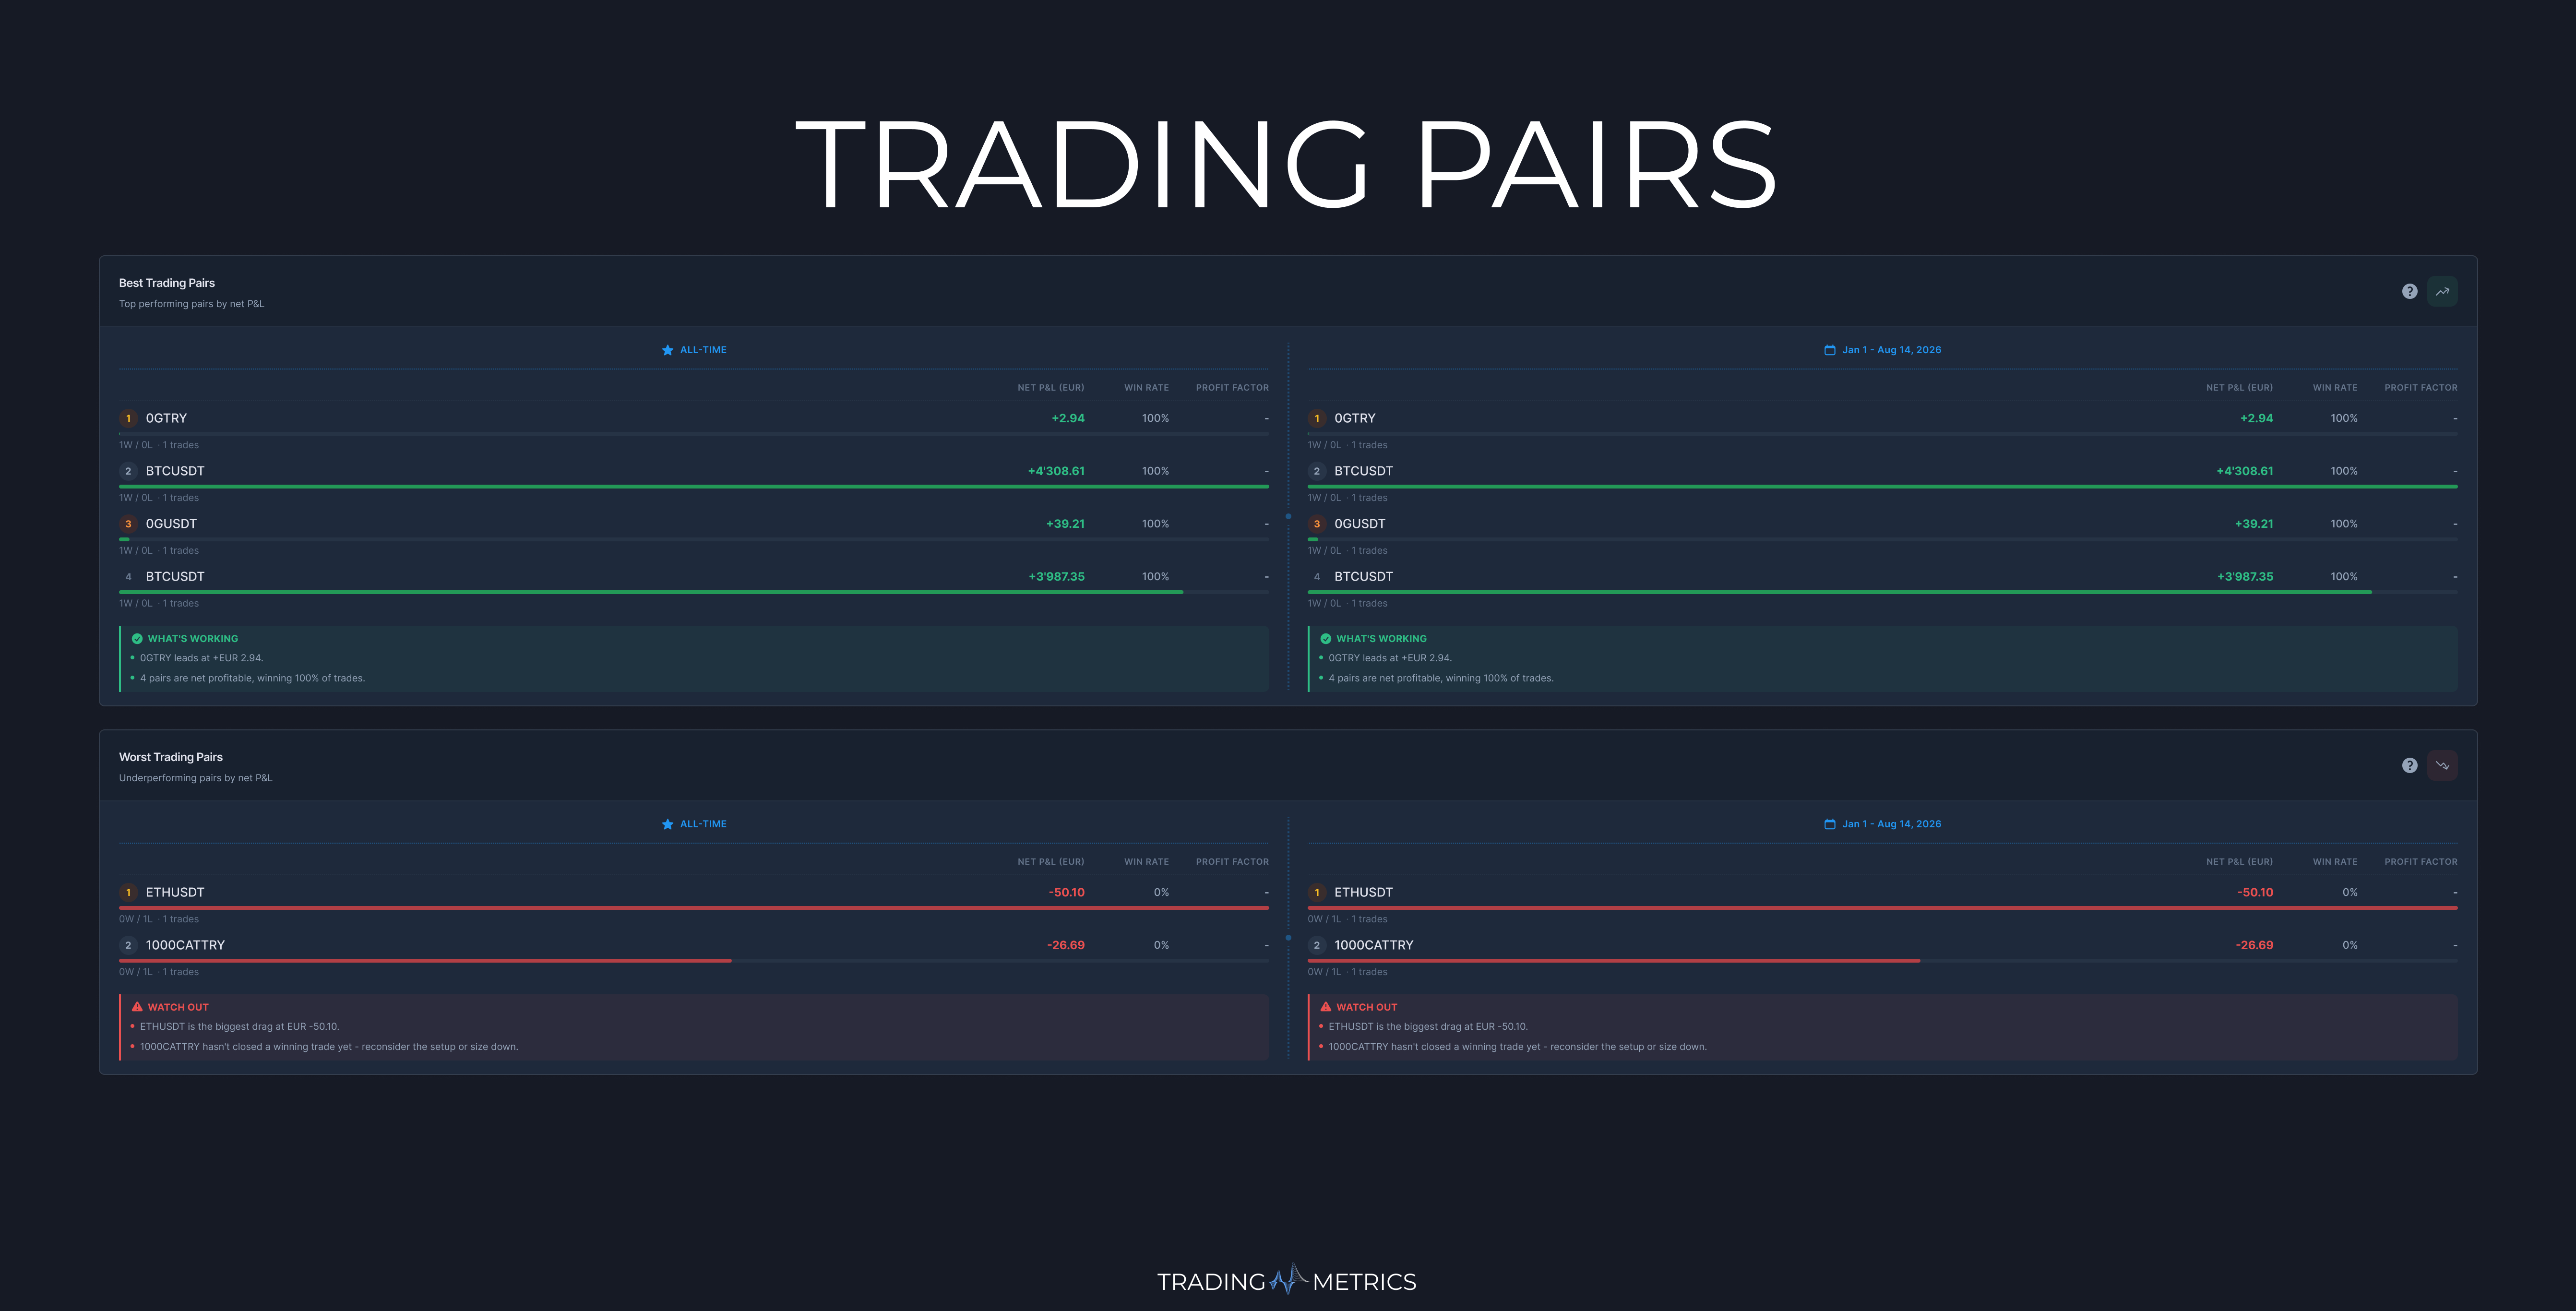The width and height of the screenshot is (2576, 1311).
Task: Click the WATCH OUT heading in date-range panel
Action: (x=1367, y=1007)
